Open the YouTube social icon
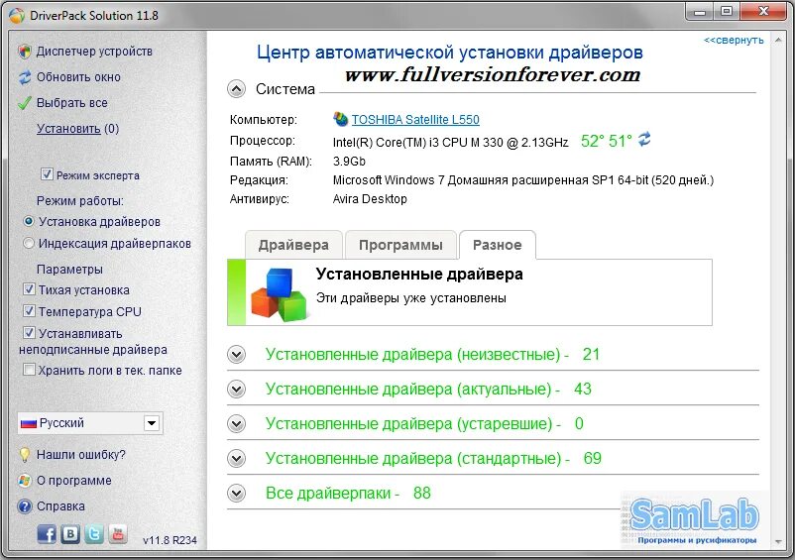 pos(118,534)
